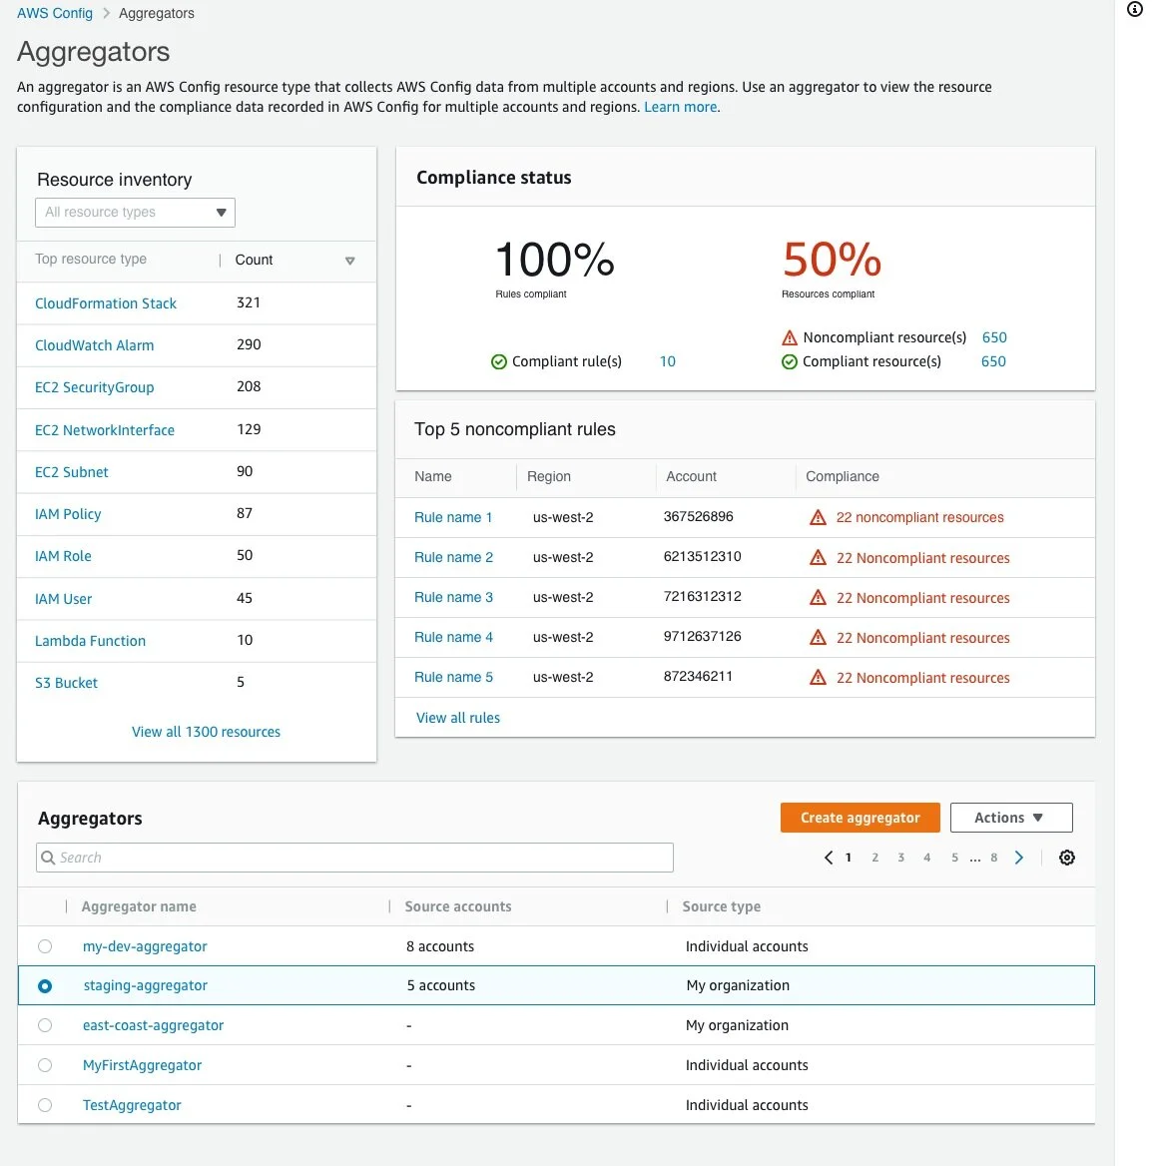
Task: Open the Actions dropdown menu
Action: [1011, 818]
